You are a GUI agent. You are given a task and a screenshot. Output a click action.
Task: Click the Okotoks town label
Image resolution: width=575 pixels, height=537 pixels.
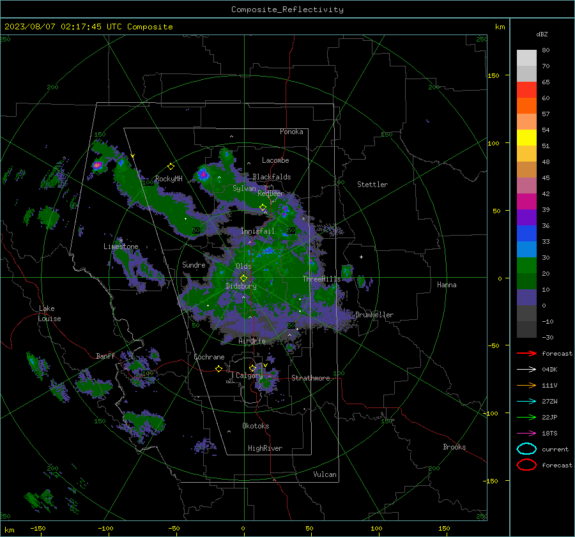(x=256, y=426)
